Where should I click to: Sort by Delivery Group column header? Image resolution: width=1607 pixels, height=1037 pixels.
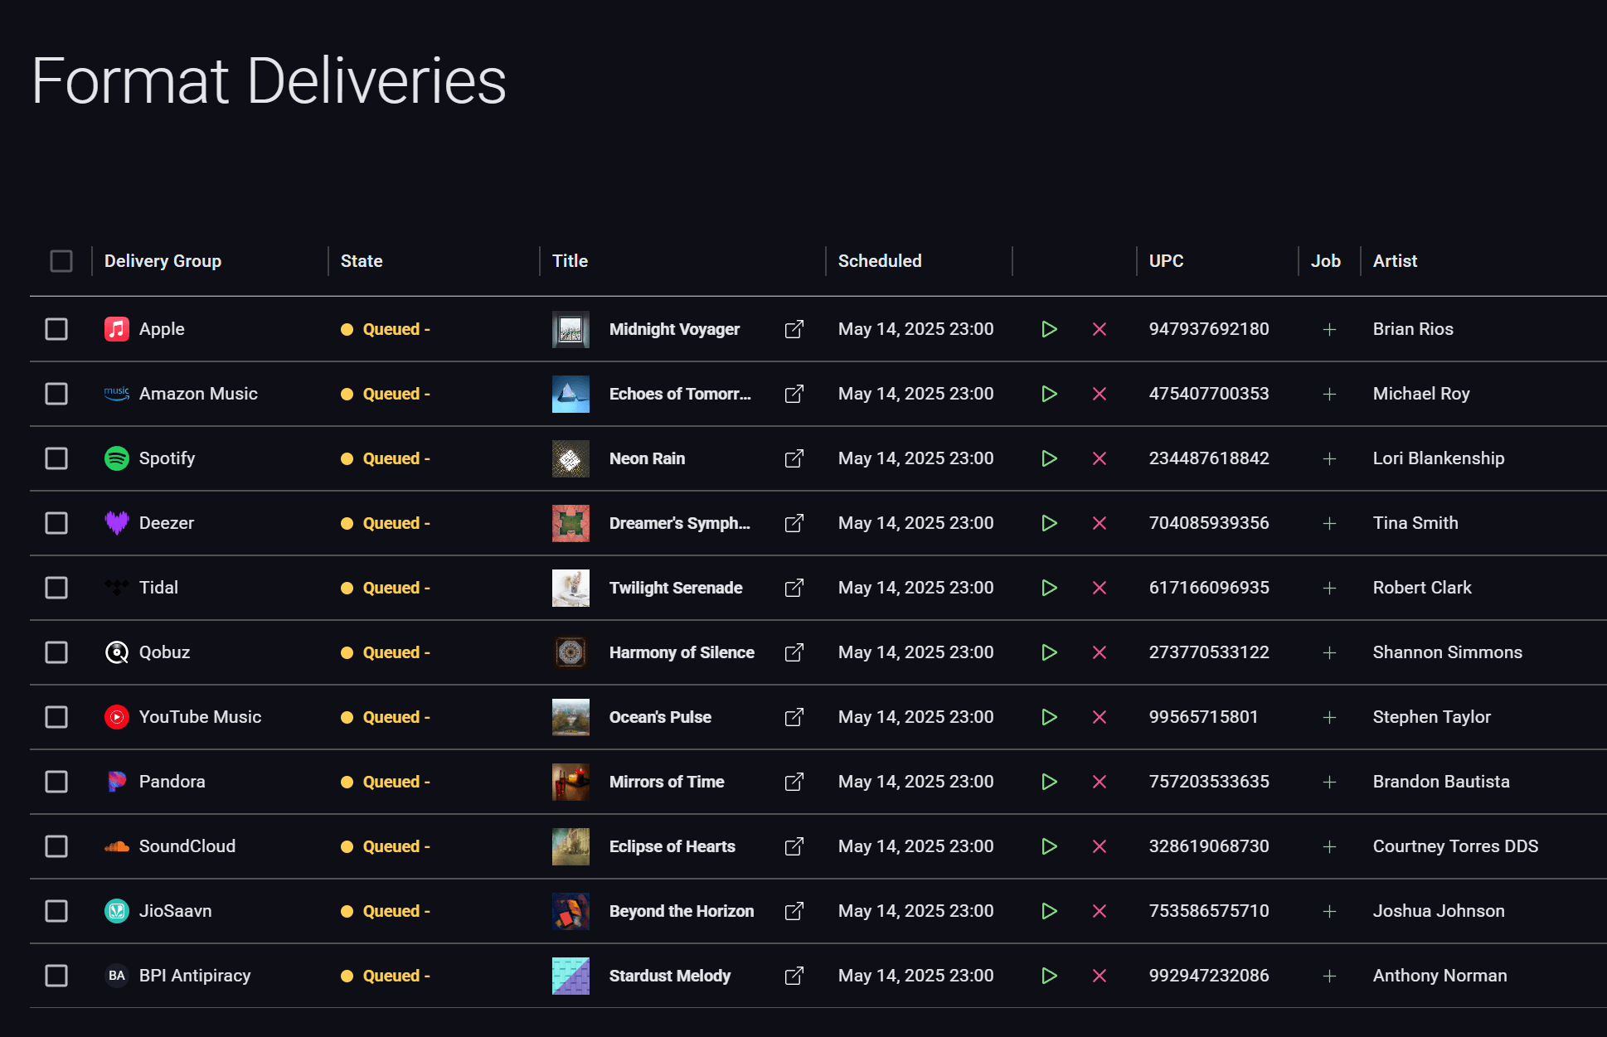(163, 261)
